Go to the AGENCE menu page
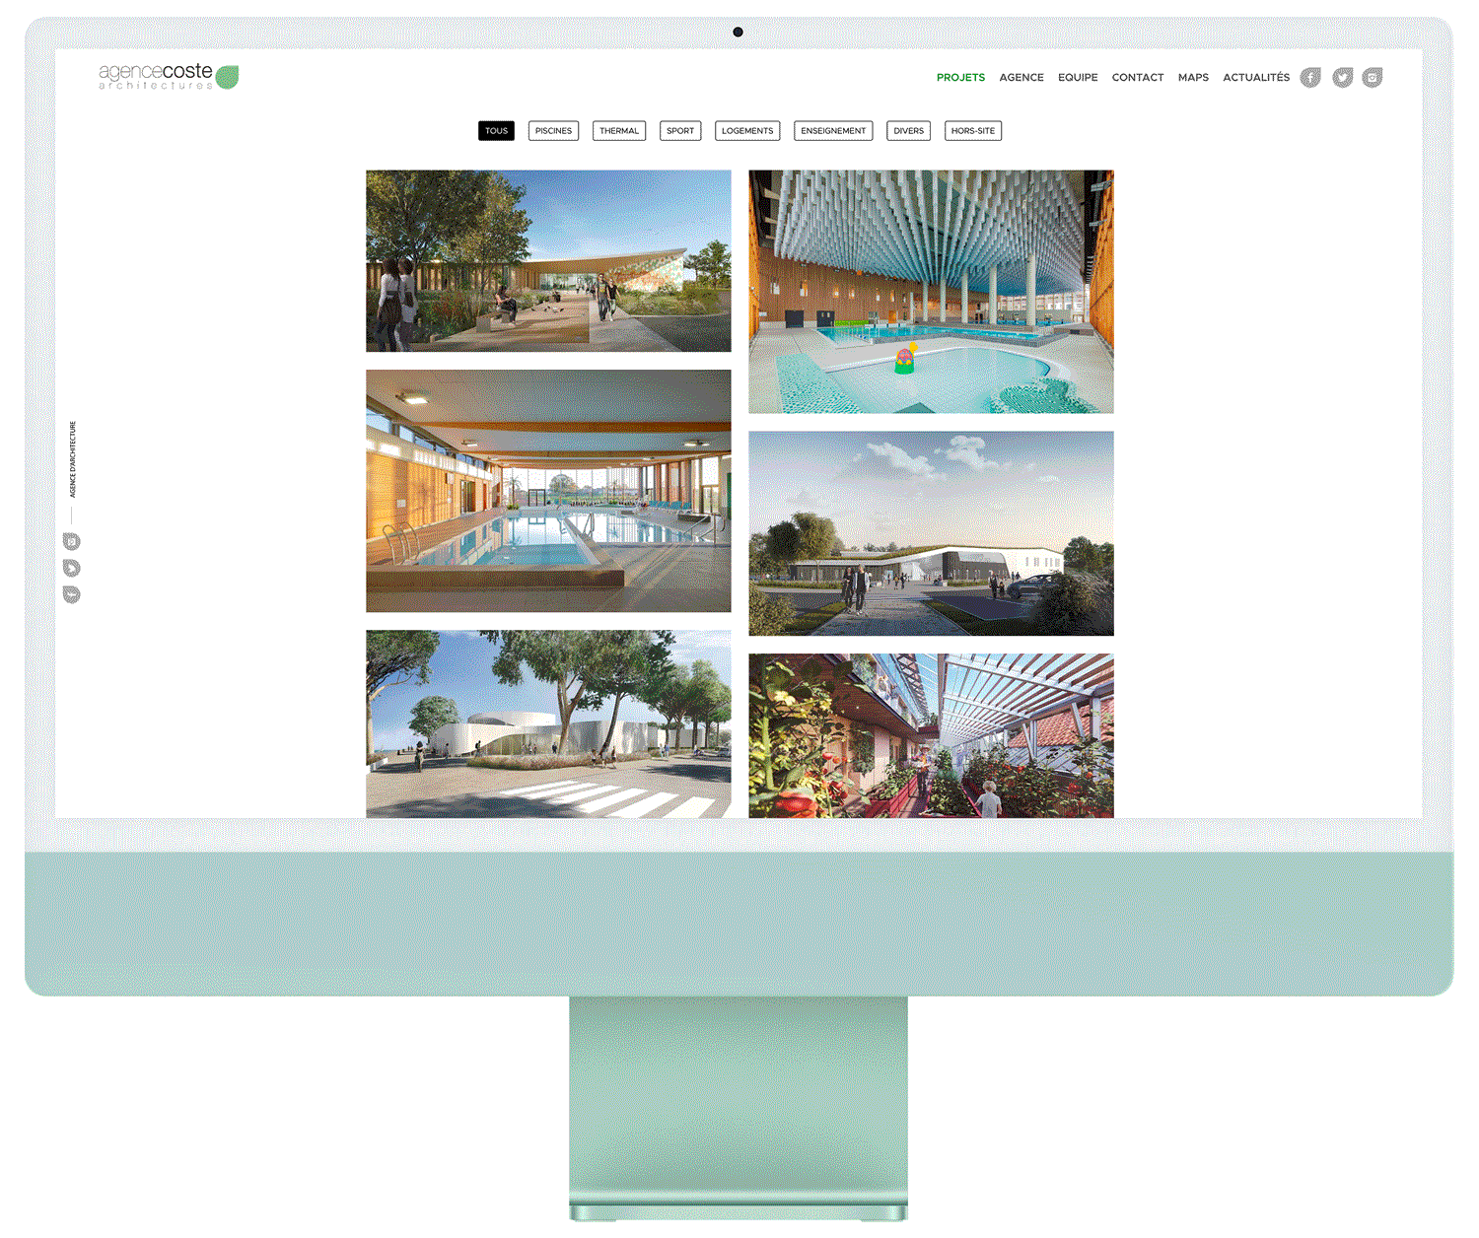 [1021, 78]
